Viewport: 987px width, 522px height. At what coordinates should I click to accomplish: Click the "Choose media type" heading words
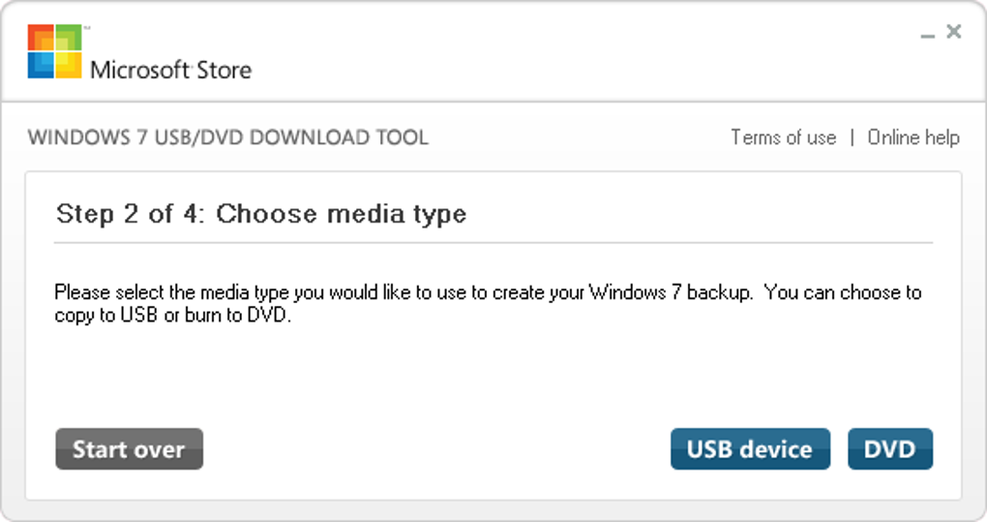coord(341,214)
